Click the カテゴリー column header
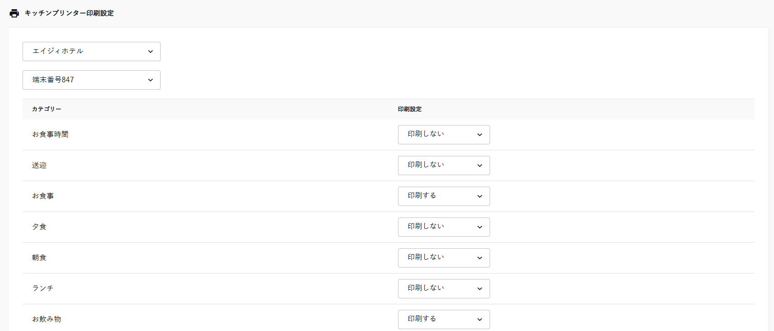The height and width of the screenshot is (331, 774). tap(46, 109)
